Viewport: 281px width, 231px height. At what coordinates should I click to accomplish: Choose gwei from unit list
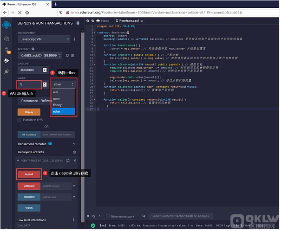click(x=63, y=98)
